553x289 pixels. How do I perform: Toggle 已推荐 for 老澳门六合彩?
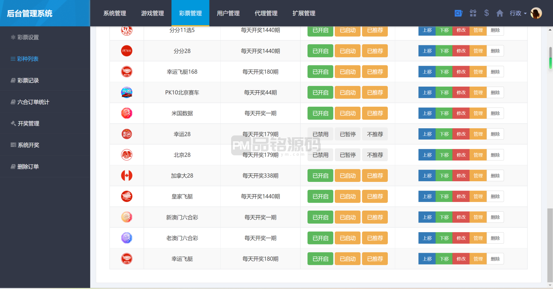375,238
